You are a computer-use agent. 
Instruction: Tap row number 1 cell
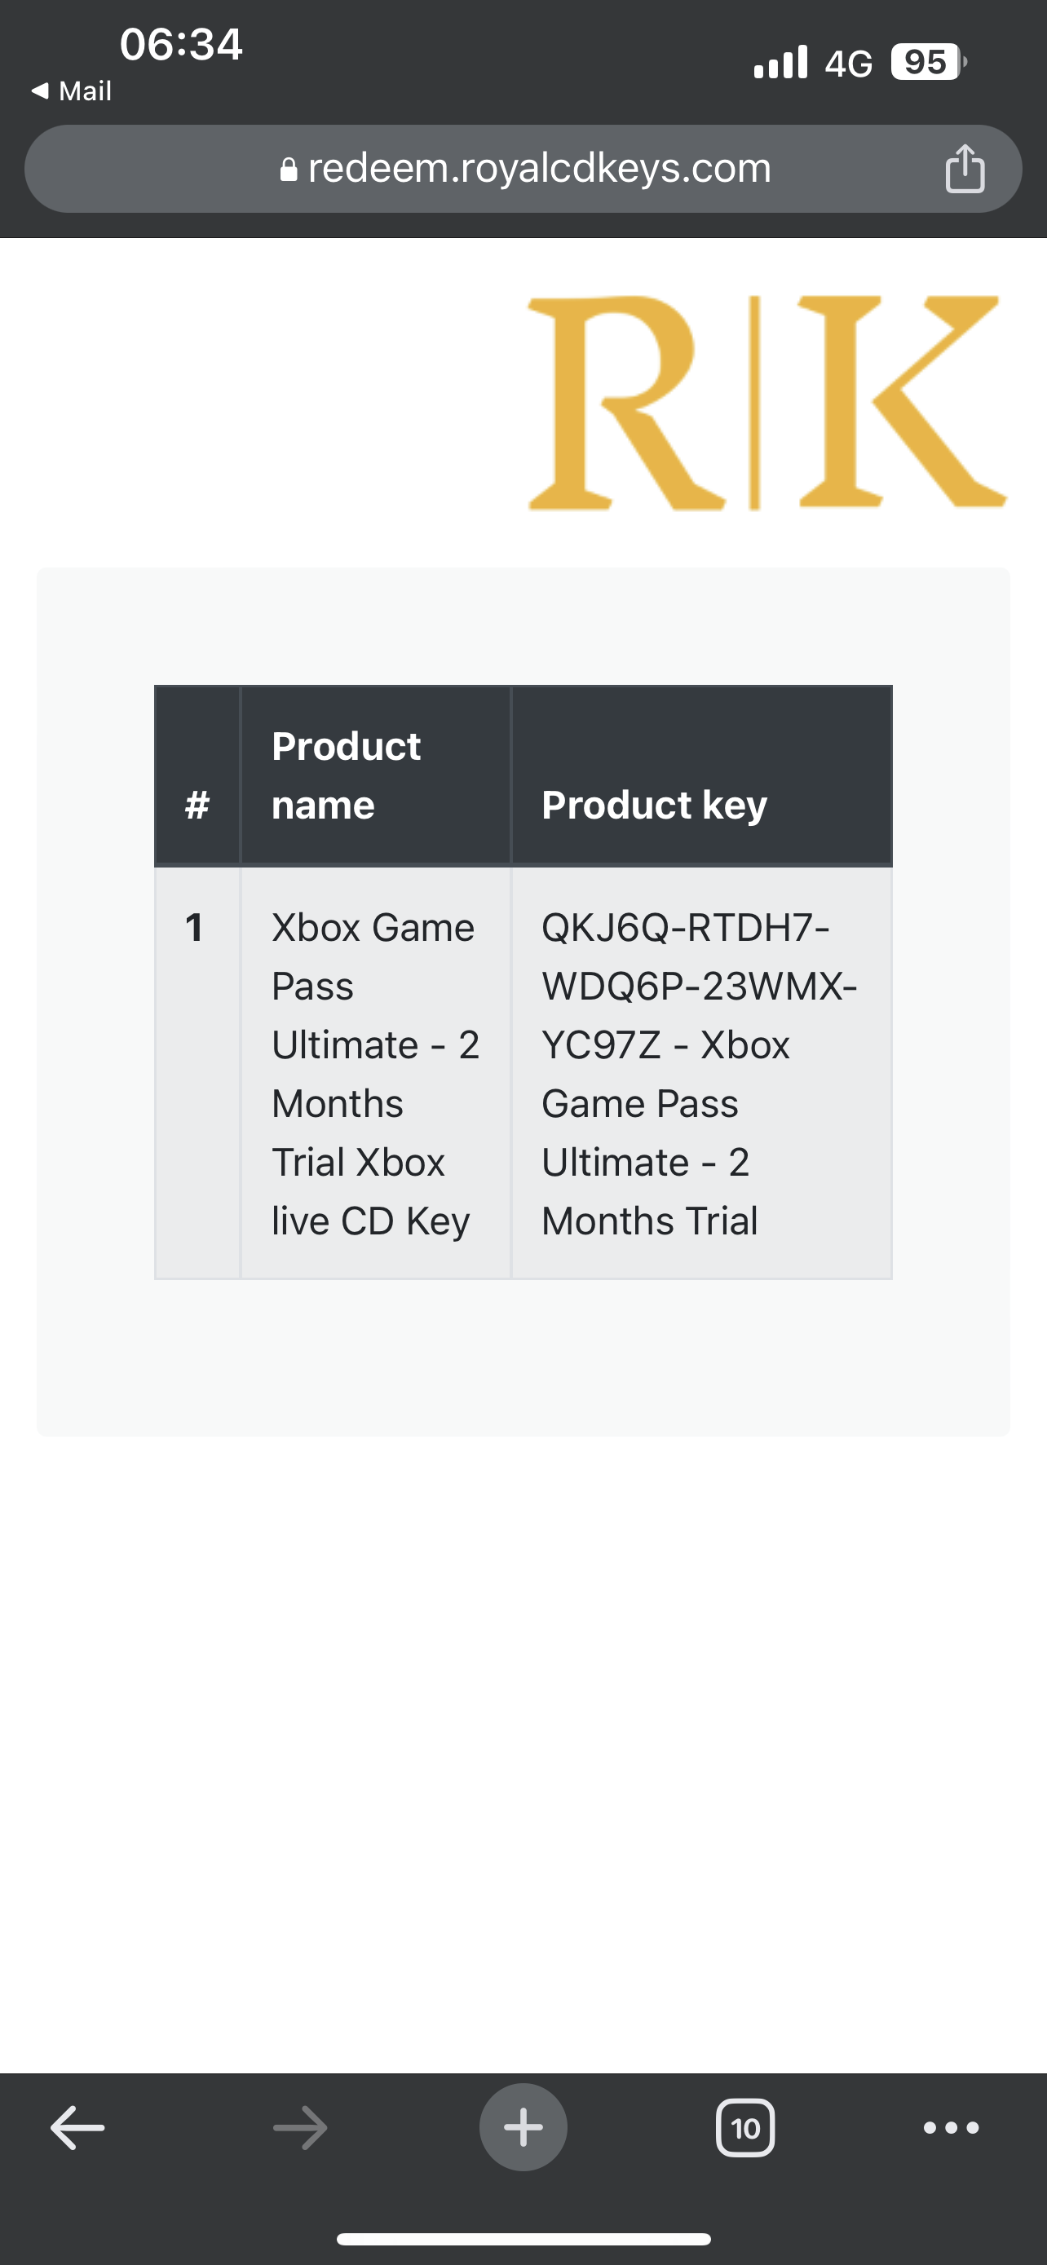pos(197,1074)
